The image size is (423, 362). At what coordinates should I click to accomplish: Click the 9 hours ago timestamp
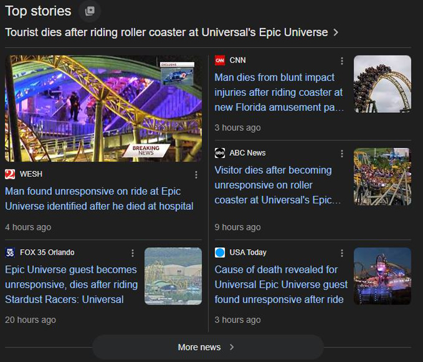click(x=237, y=227)
